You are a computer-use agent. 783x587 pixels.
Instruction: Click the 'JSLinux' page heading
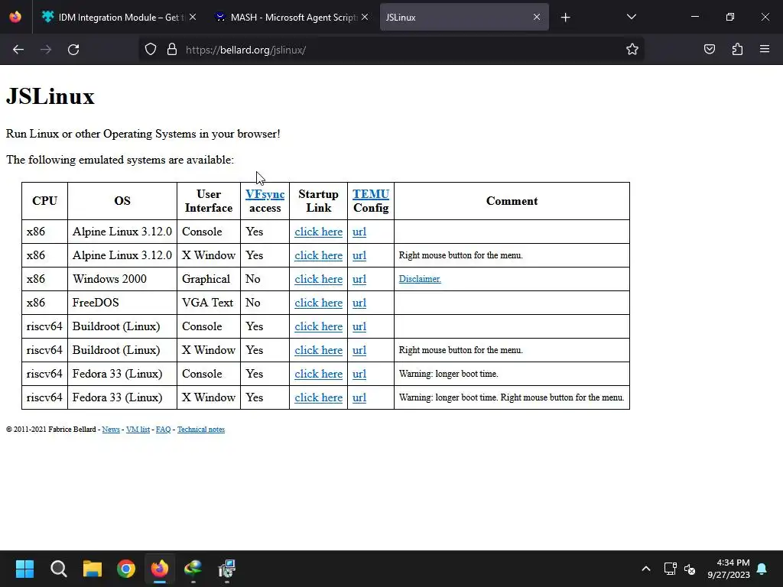(x=50, y=96)
